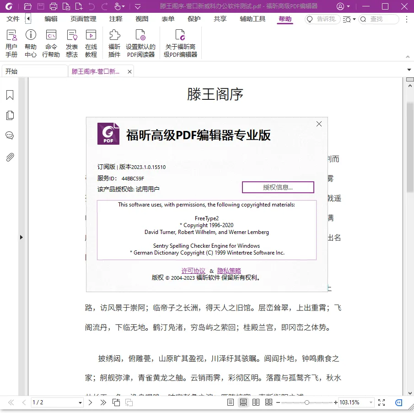
Task: Toggle fullscreen reading mode icon
Action: (x=382, y=402)
